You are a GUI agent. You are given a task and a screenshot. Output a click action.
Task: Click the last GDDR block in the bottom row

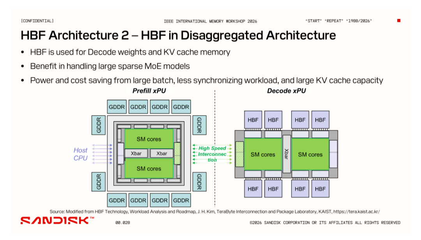(x=181, y=200)
